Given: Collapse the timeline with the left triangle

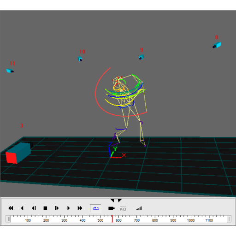Looking at the screenshot, I should click(112, 201).
